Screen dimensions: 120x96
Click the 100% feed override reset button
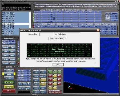click(x=24, y=83)
